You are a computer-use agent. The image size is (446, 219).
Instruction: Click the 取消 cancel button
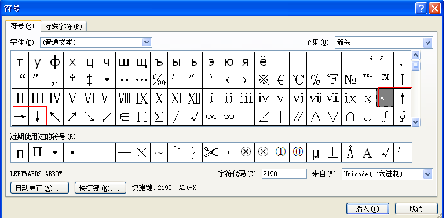point(416,209)
